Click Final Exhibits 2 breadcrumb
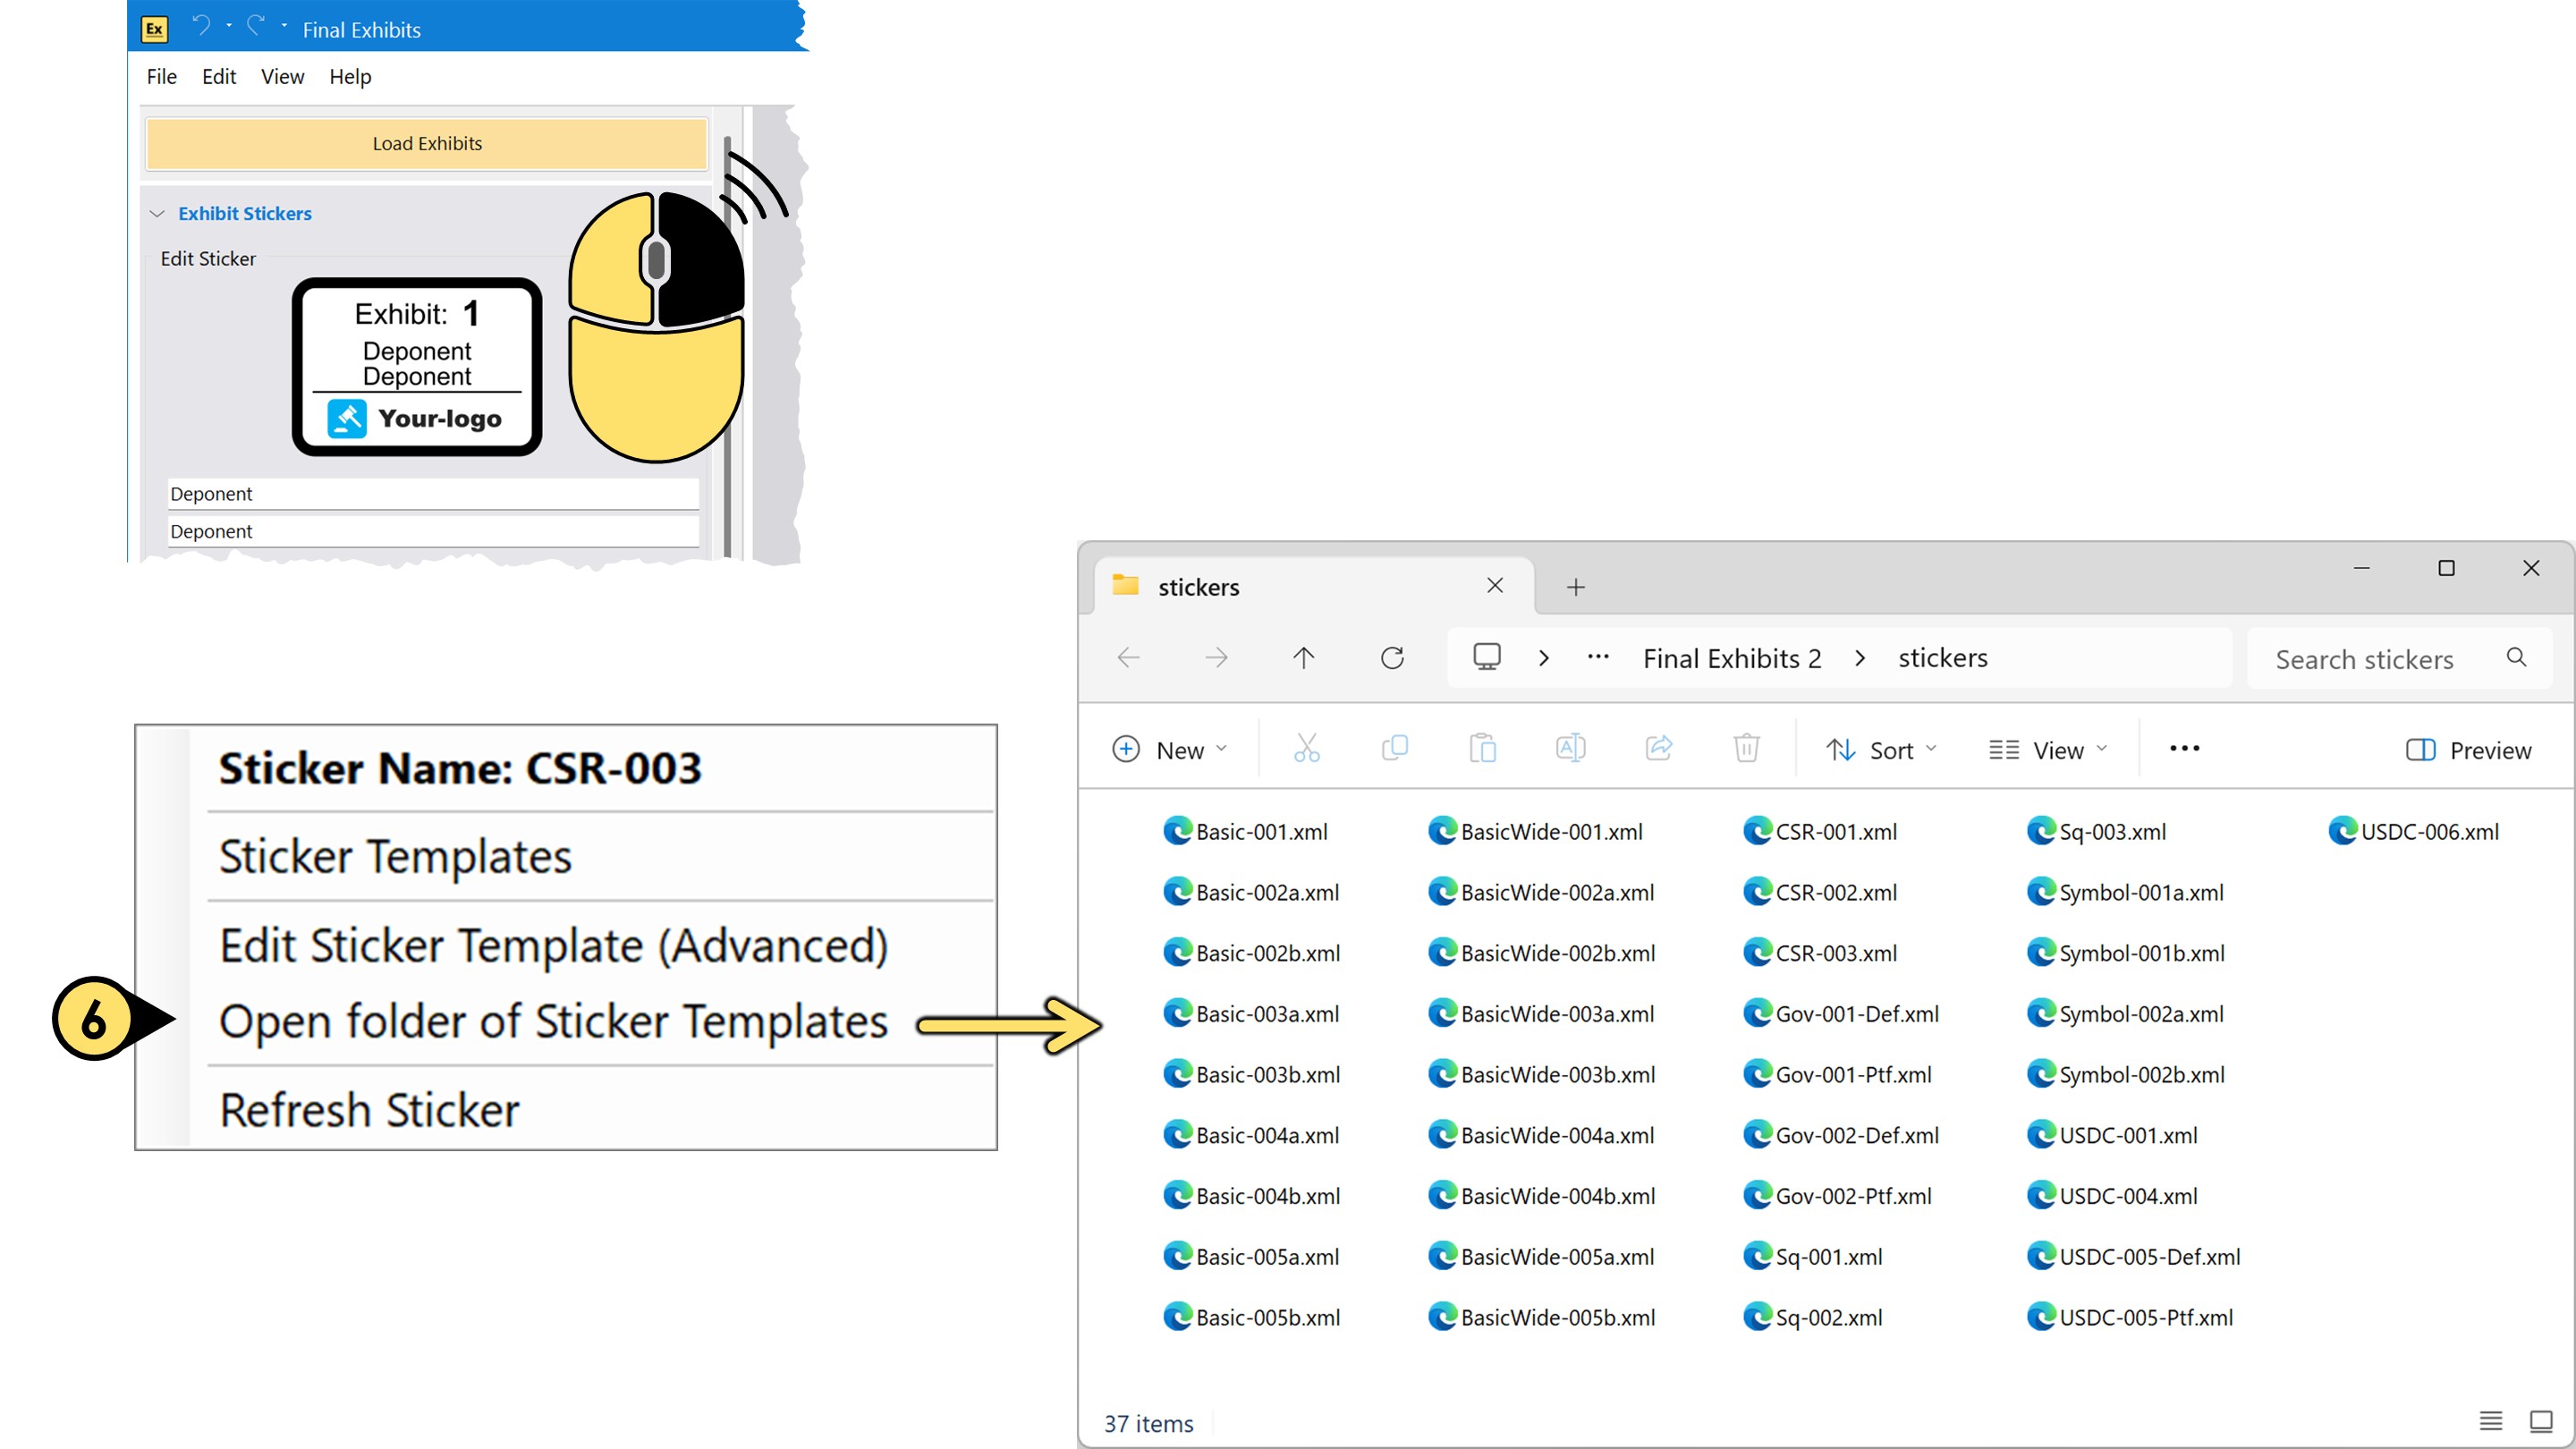 tap(1731, 658)
